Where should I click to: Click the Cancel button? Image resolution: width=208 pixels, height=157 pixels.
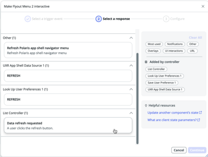tap(179, 150)
